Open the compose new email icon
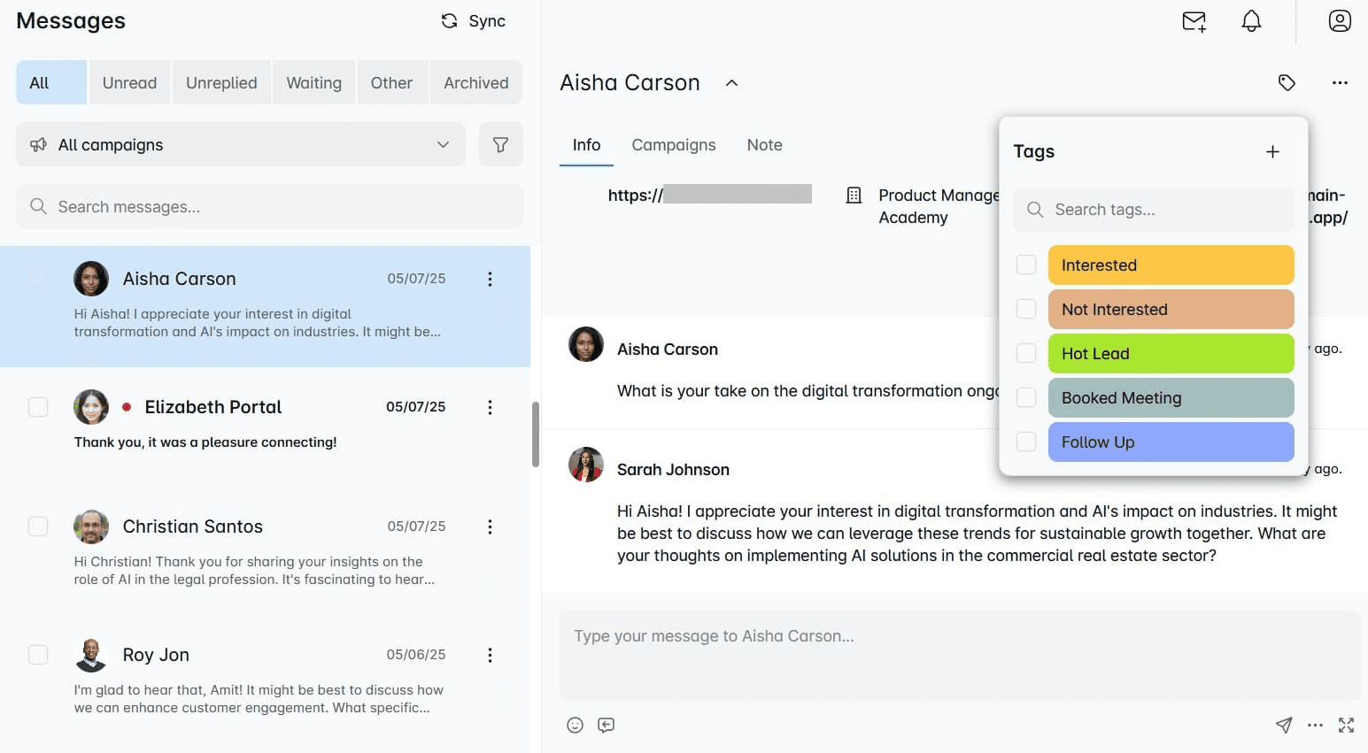Image resolution: width=1368 pixels, height=753 pixels. click(x=1194, y=20)
